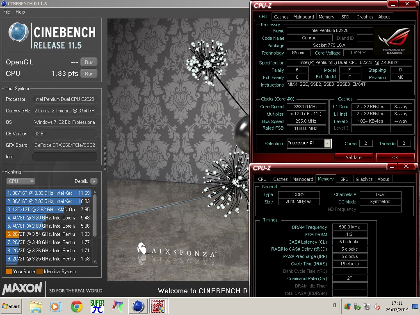Screen dimensions: 420x315
Task: Click the Info input field
Action: (x=64, y=157)
